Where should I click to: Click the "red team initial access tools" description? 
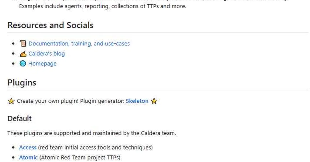point(95,148)
